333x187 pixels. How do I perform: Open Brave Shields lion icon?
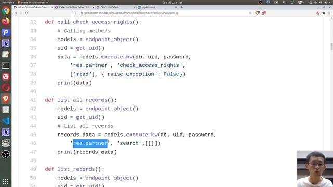pos(258,13)
